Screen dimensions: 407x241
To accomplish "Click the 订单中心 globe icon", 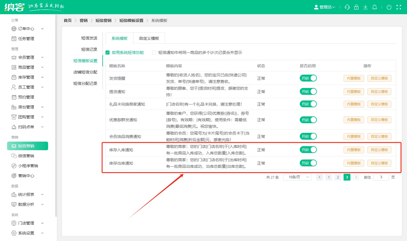I will point(14,29).
